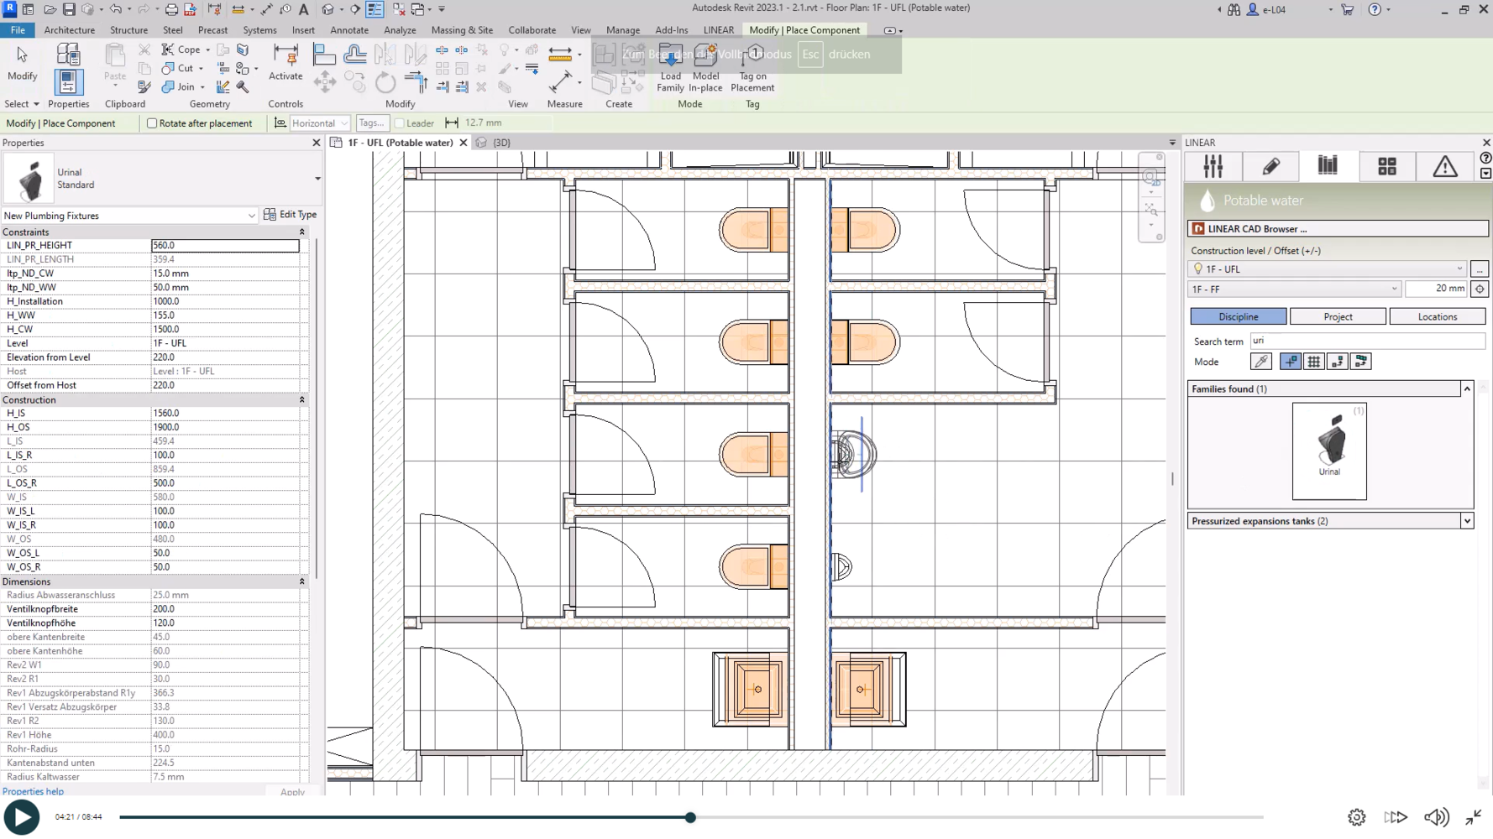Click the Activate controls icon
The height and width of the screenshot is (839, 1493).
pyautogui.click(x=286, y=57)
